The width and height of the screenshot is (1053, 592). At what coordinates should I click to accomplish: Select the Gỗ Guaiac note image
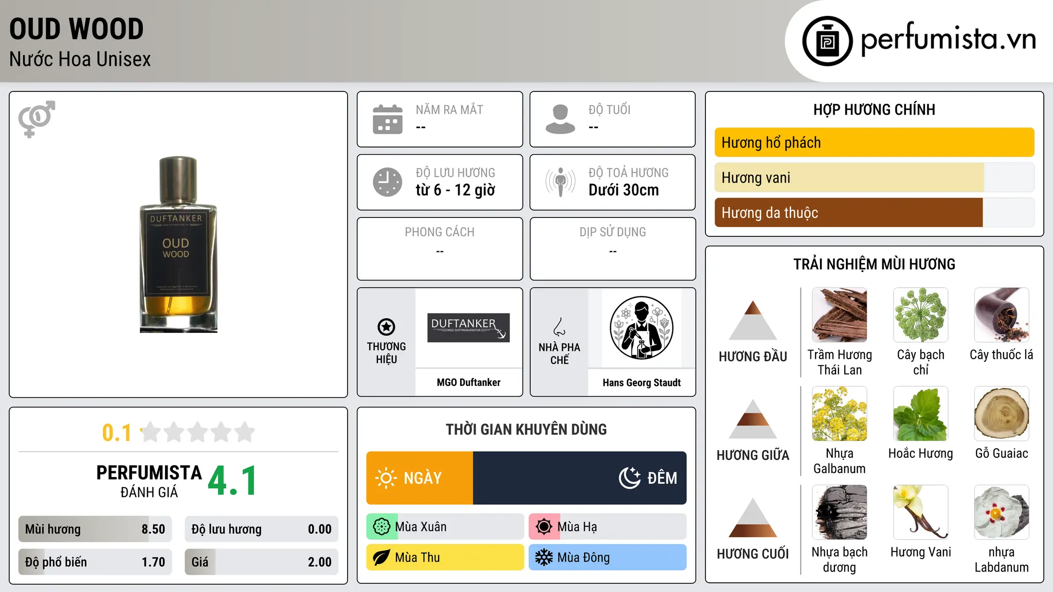point(1002,414)
